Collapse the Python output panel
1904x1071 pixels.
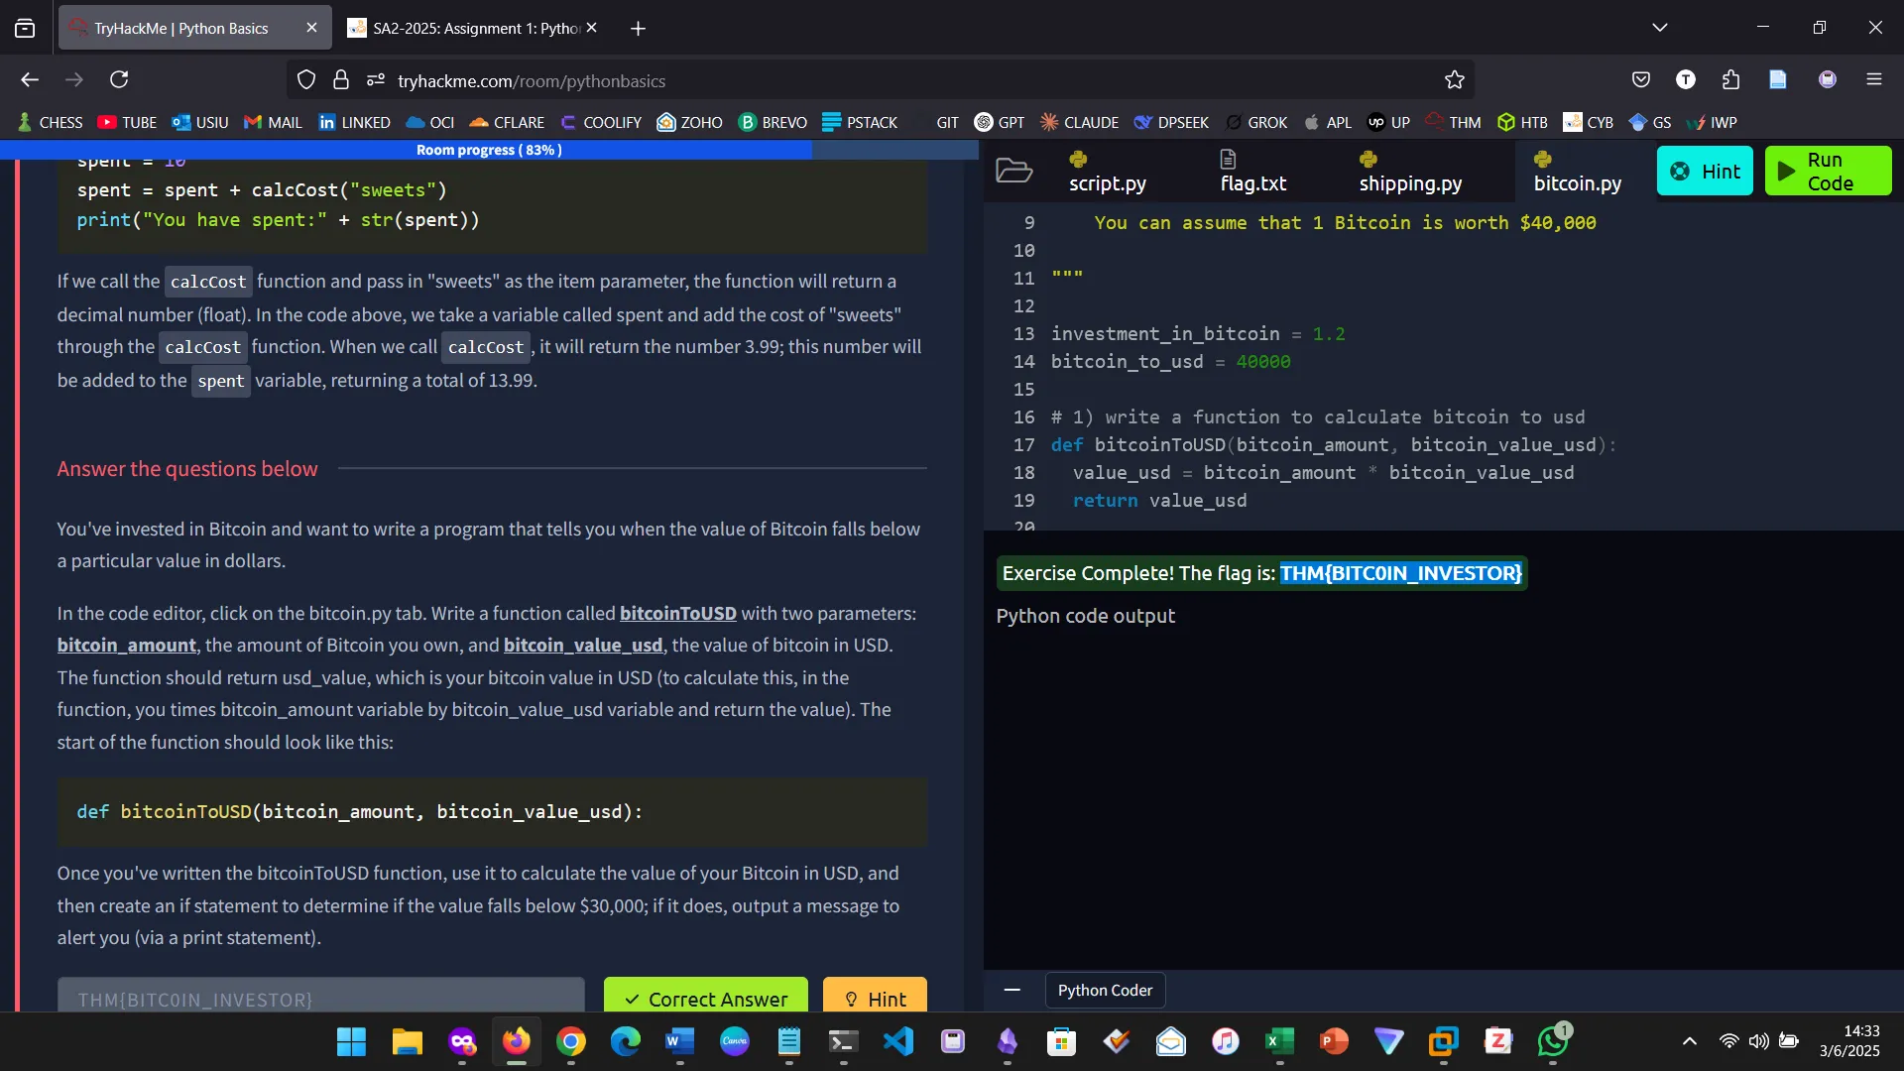point(1011,990)
